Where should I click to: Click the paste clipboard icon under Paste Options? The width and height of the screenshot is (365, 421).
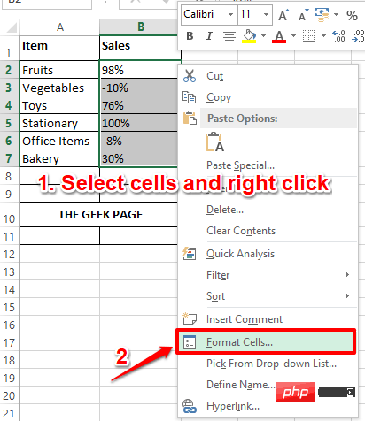(214, 142)
